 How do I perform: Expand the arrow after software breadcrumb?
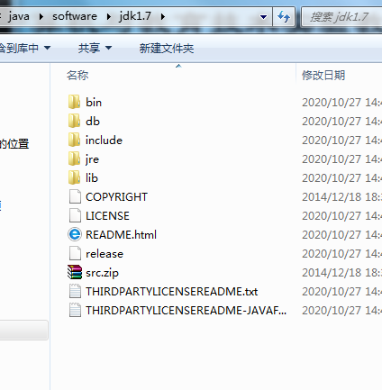tap(108, 17)
